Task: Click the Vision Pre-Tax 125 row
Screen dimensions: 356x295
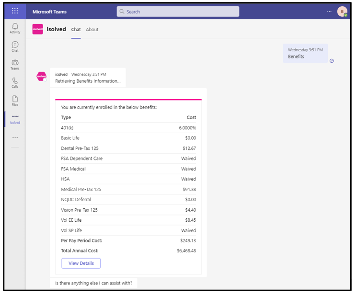Action: pyautogui.click(x=128, y=210)
